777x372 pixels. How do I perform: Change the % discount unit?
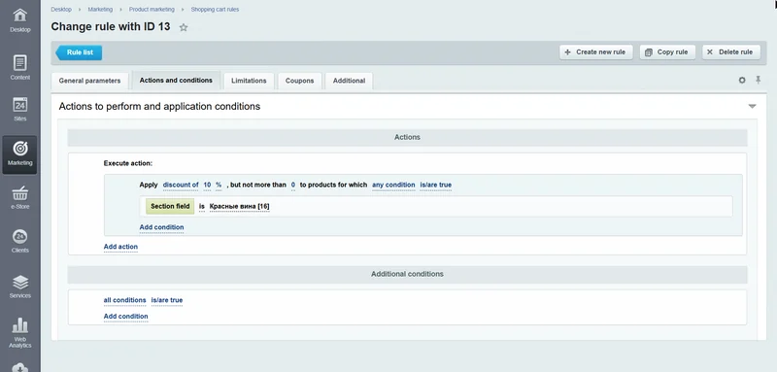pyautogui.click(x=219, y=185)
